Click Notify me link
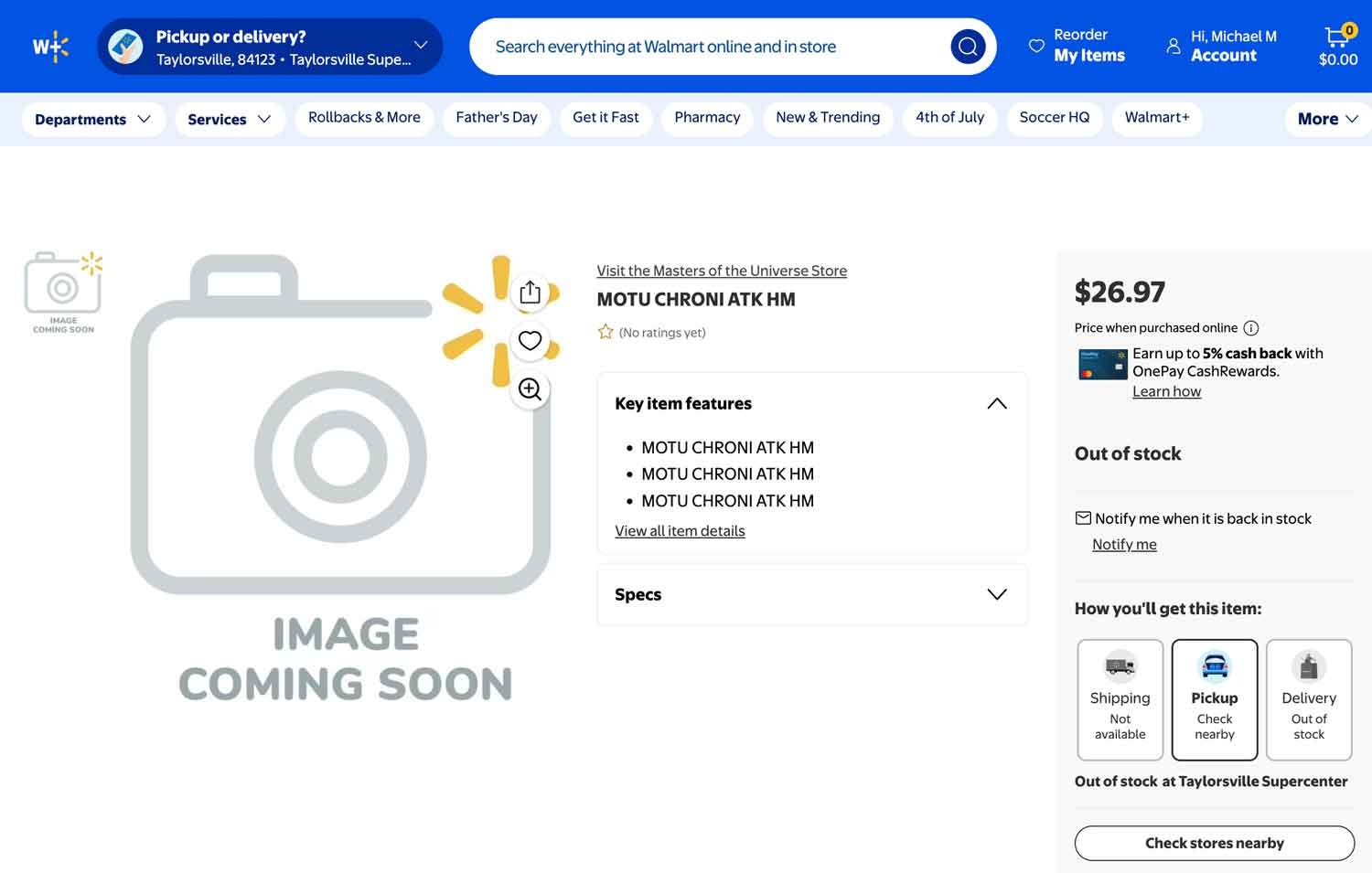 (1124, 545)
